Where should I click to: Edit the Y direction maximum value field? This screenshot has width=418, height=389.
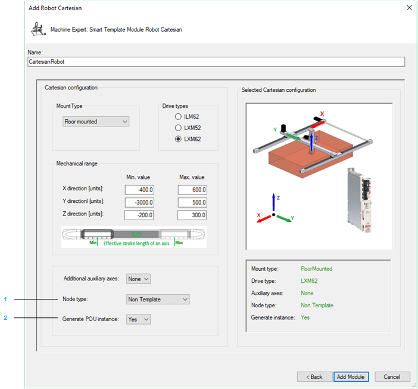(192, 202)
